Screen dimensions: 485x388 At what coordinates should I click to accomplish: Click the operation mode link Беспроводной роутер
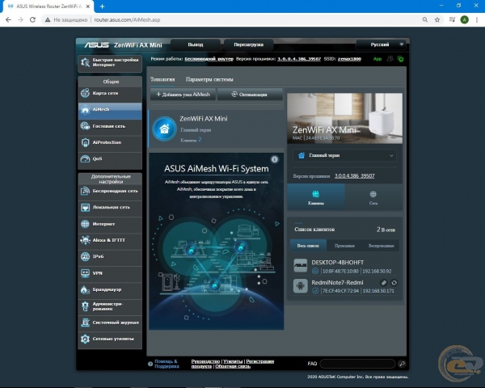pos(209,59)
